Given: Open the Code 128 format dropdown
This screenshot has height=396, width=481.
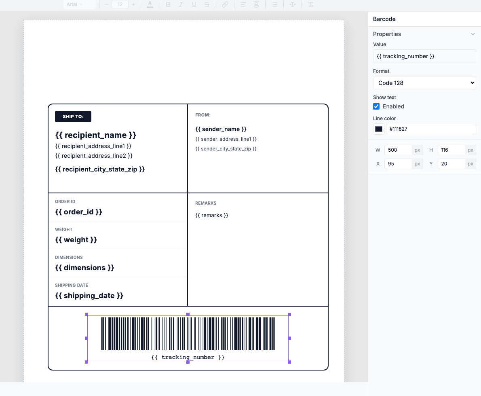Looking at the screenshot, I should pyautogui.click(x=424, y=83).
